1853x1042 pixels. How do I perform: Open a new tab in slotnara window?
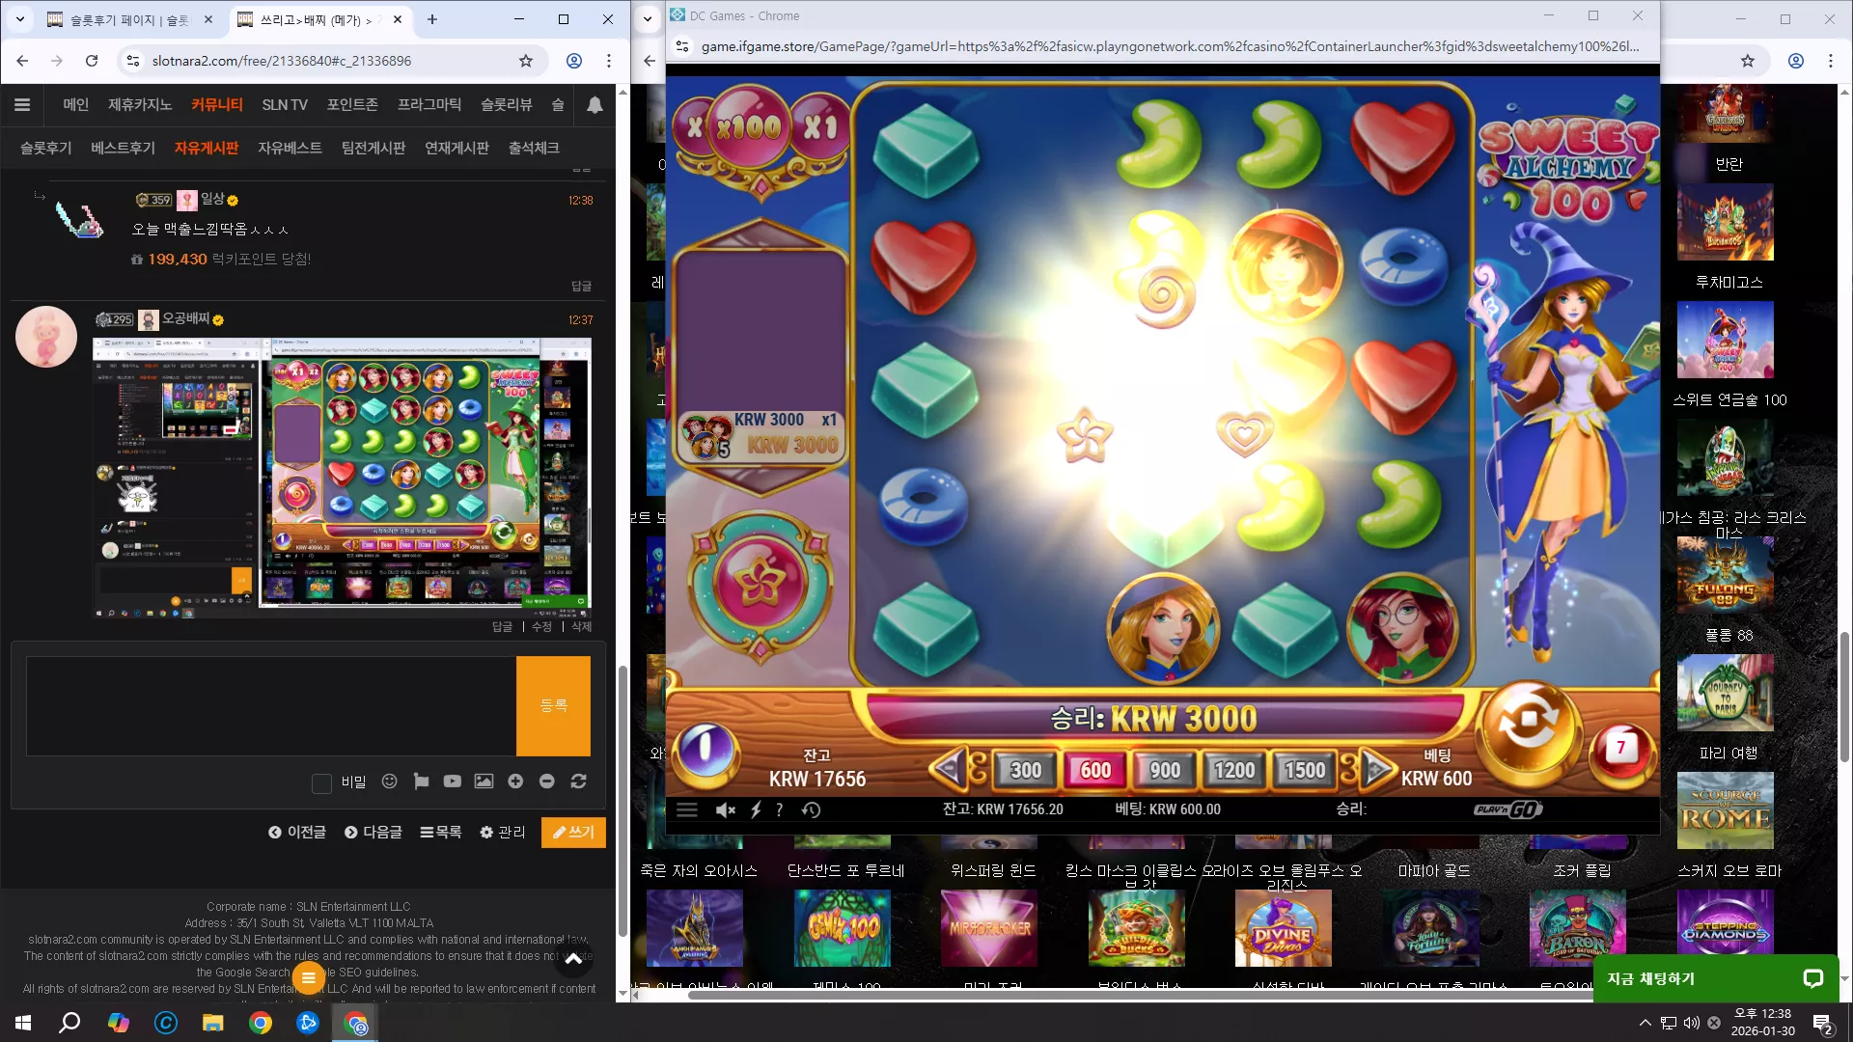point(432,19)
